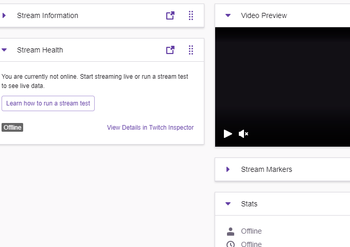Image resolution: width=350 pixels, height=247 pixels.
Task: Click the viewer count person icon
Action: tap(231, 231)
